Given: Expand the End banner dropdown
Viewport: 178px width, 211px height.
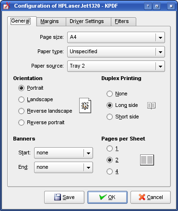Looking at the screenshot, I should [63, 167].
